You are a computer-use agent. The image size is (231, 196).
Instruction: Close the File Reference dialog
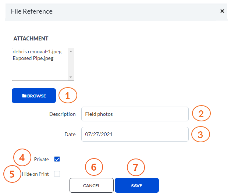(x=222, y=11)
